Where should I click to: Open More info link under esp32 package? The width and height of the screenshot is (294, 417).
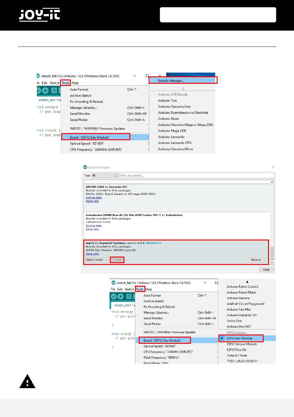pos(92,253)
